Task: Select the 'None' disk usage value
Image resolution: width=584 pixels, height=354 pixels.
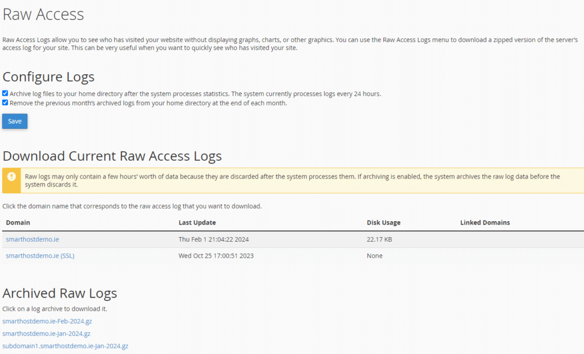Action: [375, 256]
